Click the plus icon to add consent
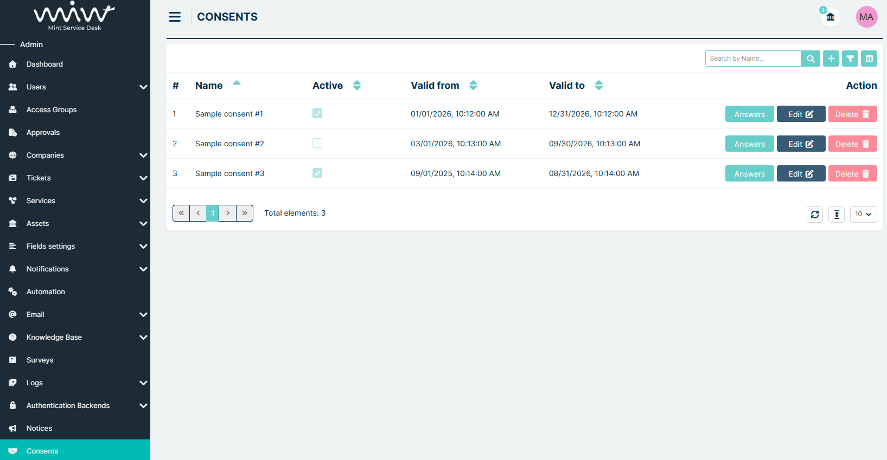The height and width of the screenshot is (460, 887). (x=831, y=59)
